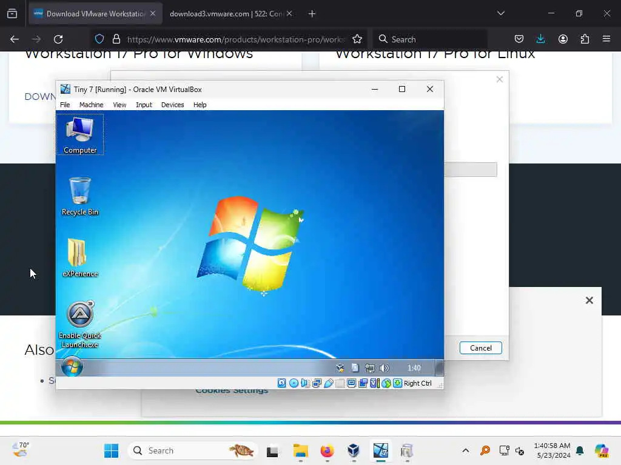621x465 pixels.
Task: Click the Firefox Search box
Action: point(430,39)
